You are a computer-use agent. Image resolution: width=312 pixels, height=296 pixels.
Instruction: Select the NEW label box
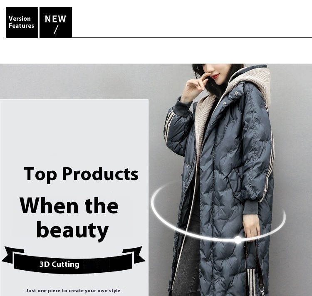click(56, 22)
